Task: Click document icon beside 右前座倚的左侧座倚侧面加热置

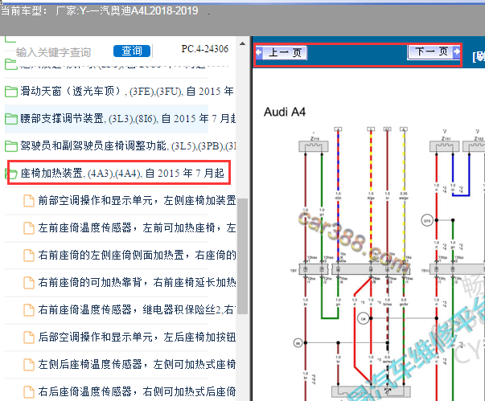Action: [29, 256]
